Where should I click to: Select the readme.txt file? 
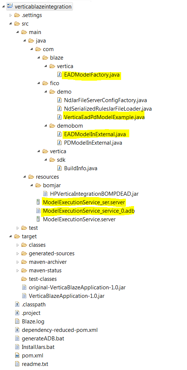[x=35, y=364]
